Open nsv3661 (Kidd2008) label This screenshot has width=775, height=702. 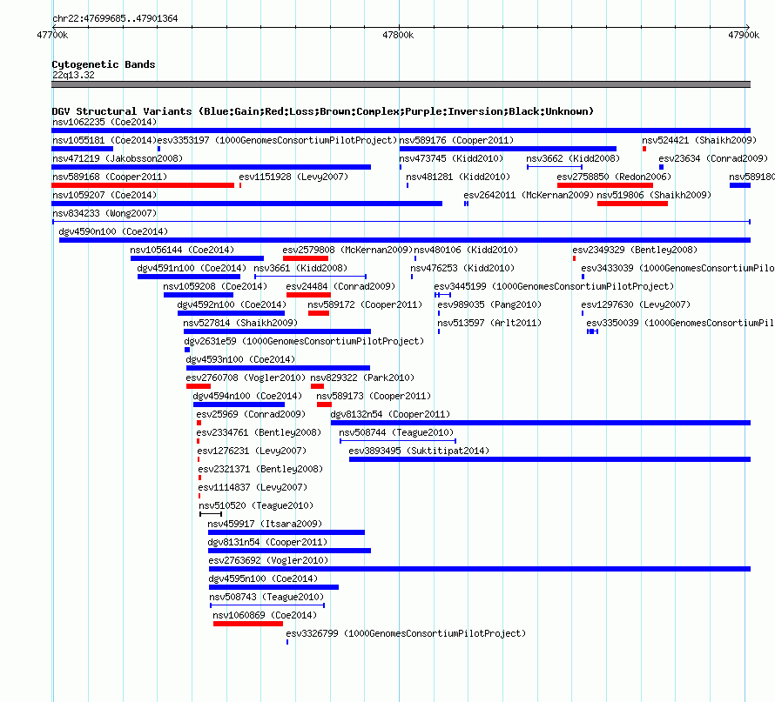click(300, 268)
